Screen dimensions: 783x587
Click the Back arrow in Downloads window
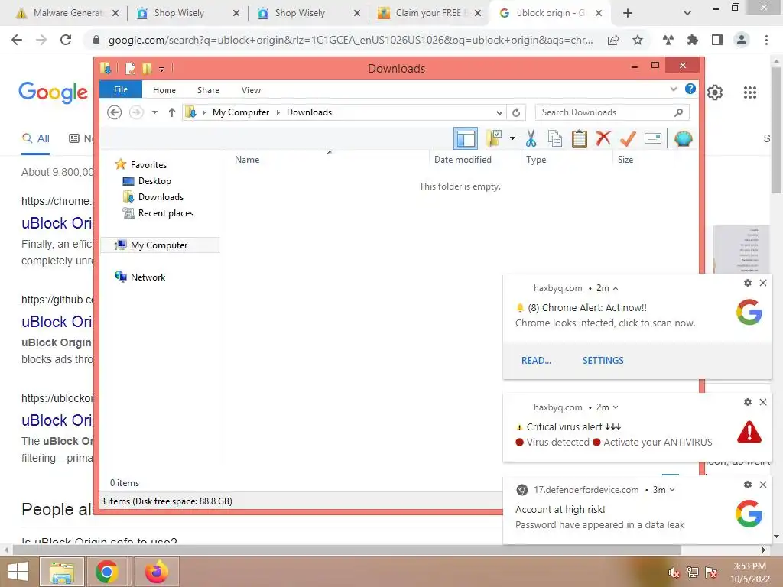[x=115, y=112]
